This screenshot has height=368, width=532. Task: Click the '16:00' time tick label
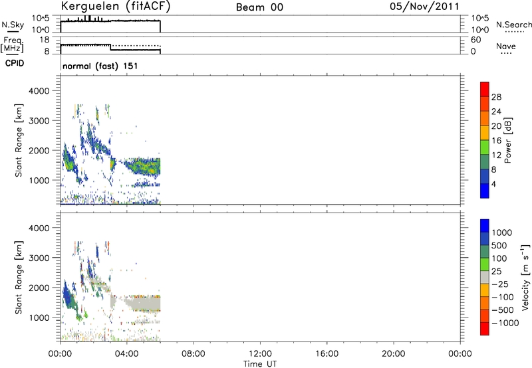pyautogui.click(x=327, y=354)
